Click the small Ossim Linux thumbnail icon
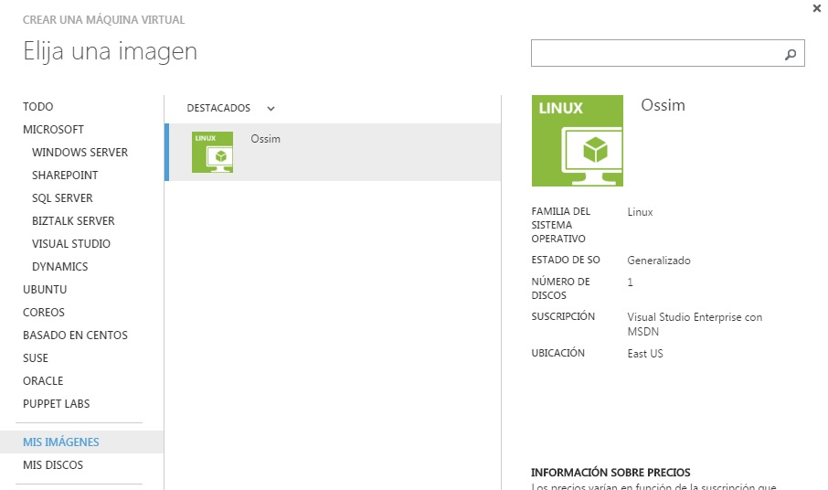 [x=212, y=152]
